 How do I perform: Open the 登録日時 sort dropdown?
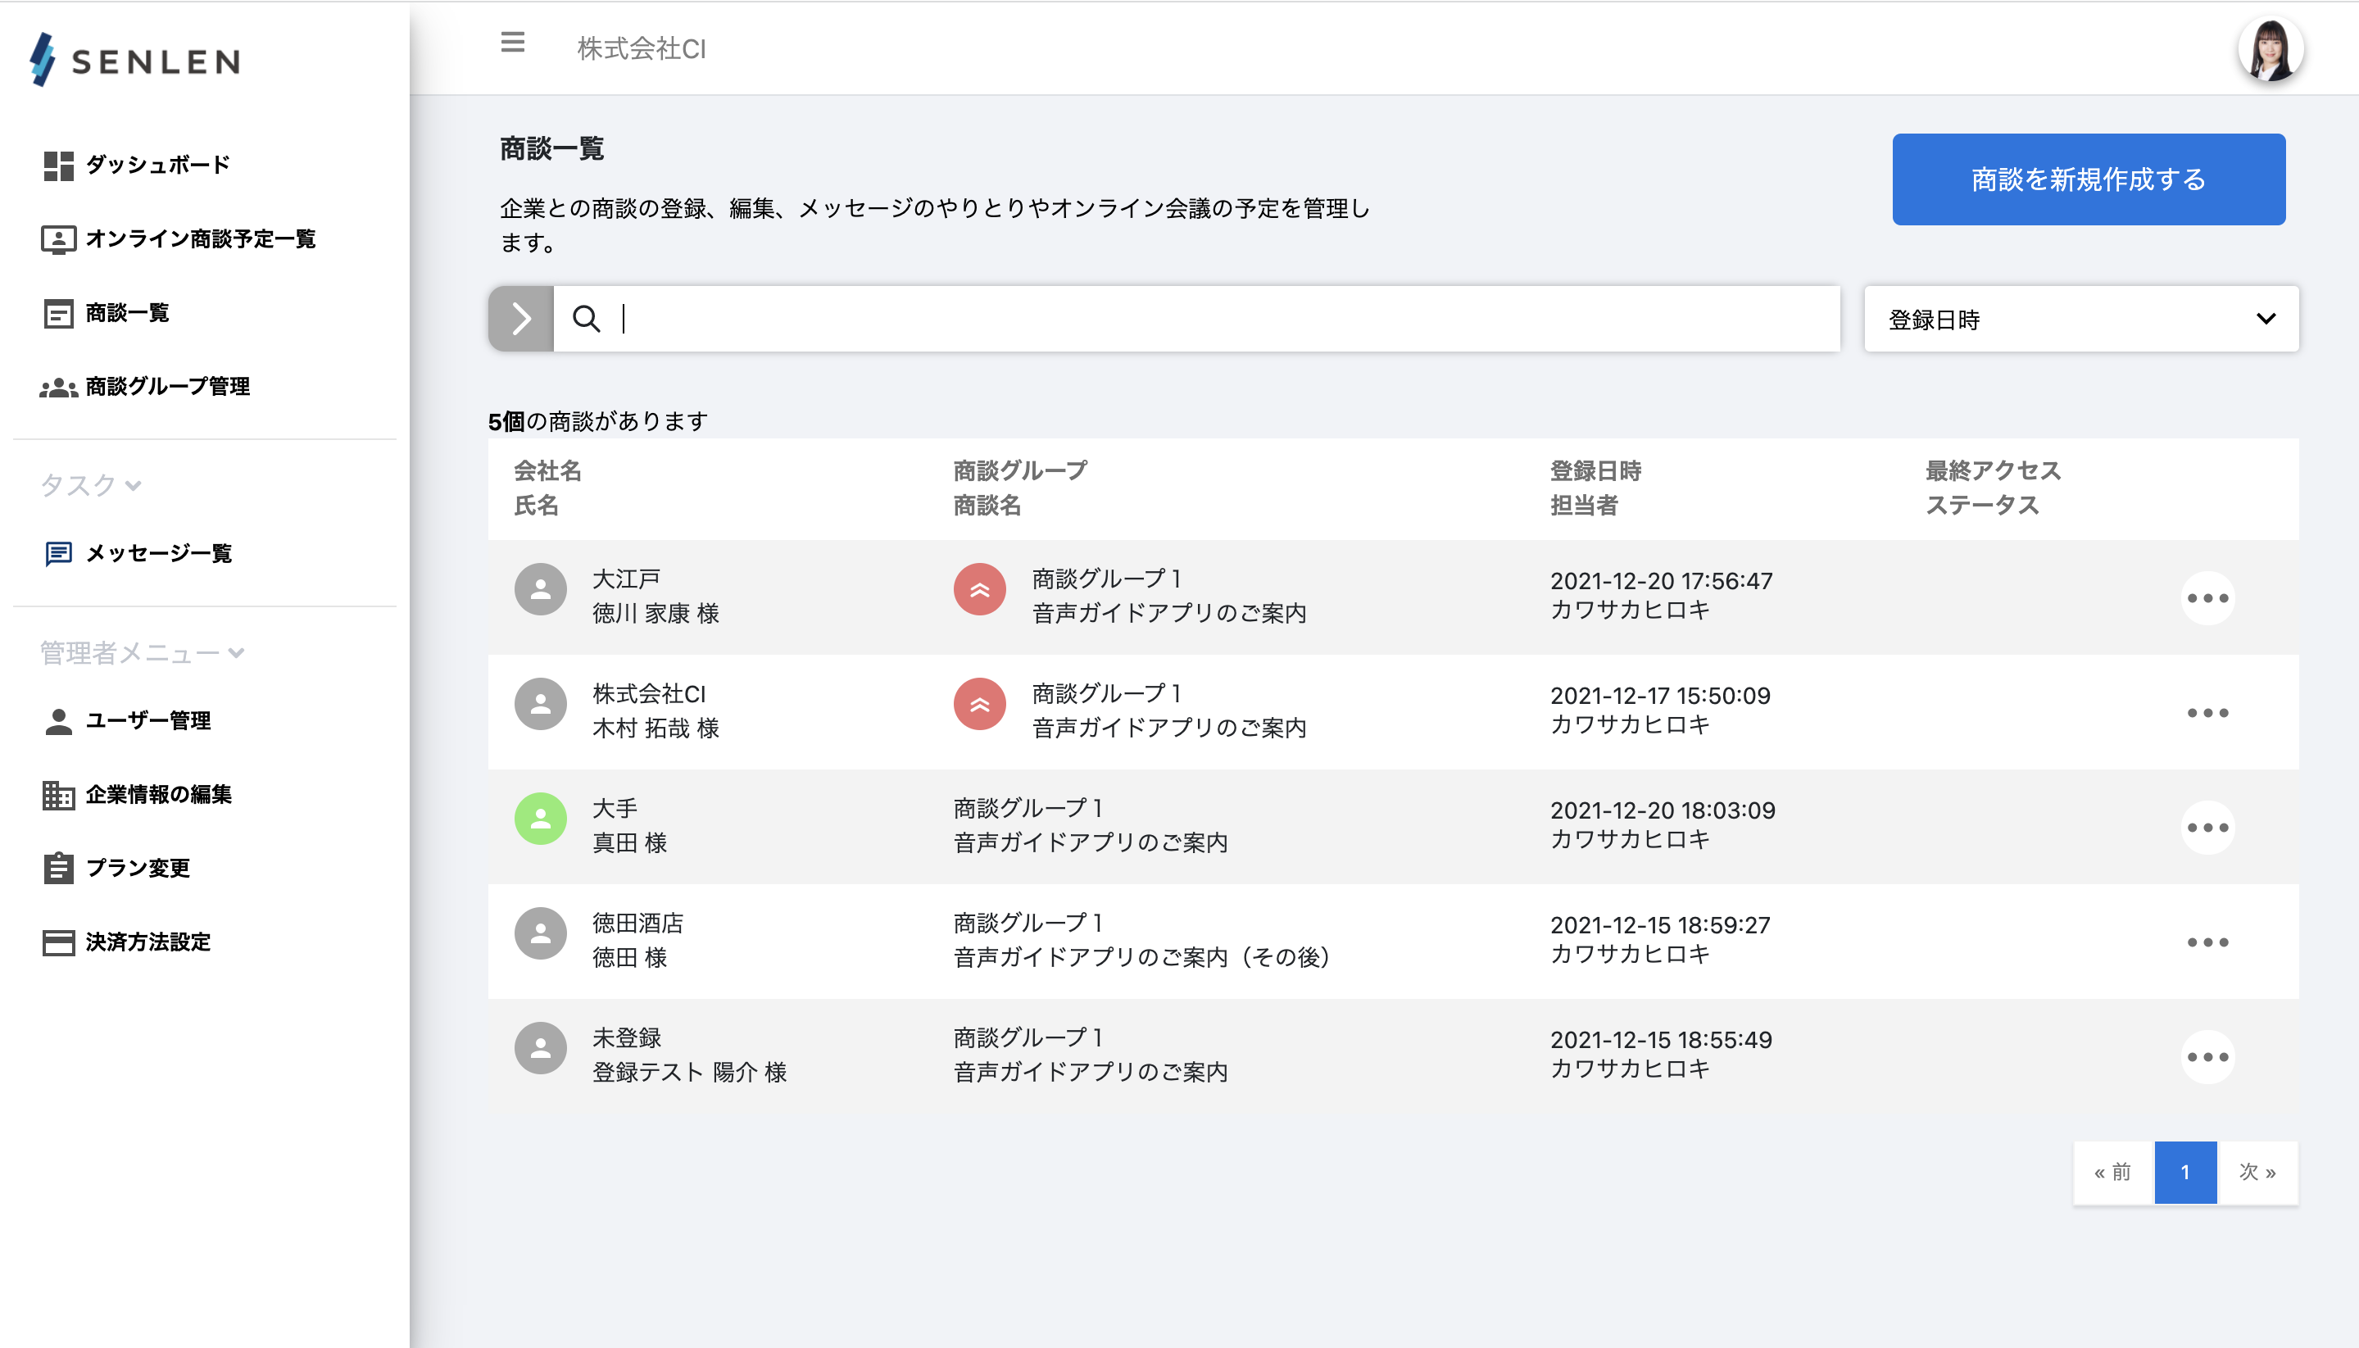point(2080,319)
